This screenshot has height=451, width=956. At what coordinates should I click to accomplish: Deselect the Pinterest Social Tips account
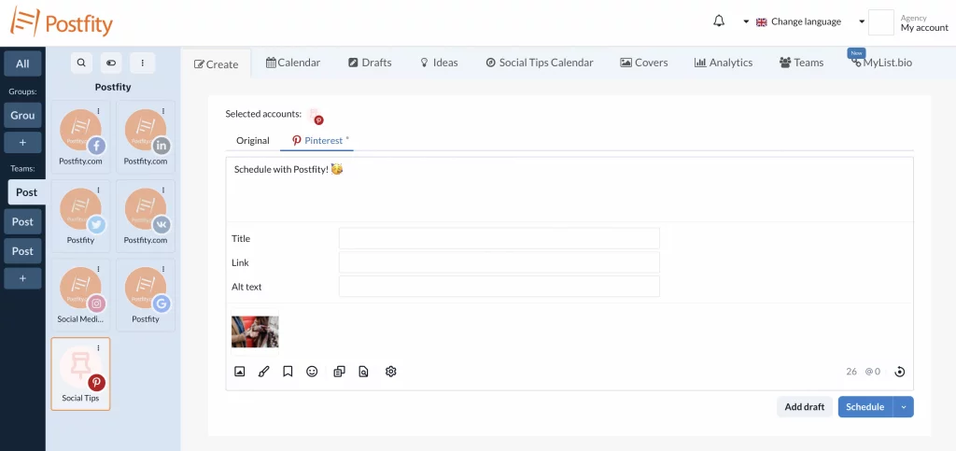pos(80,373)
